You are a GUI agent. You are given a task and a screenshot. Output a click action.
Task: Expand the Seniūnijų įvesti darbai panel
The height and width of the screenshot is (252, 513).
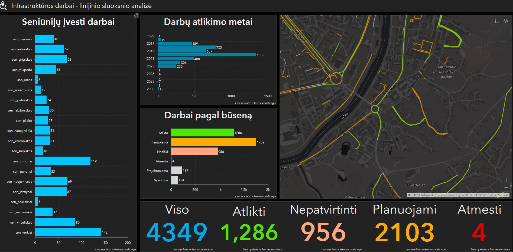coord(137,16)
